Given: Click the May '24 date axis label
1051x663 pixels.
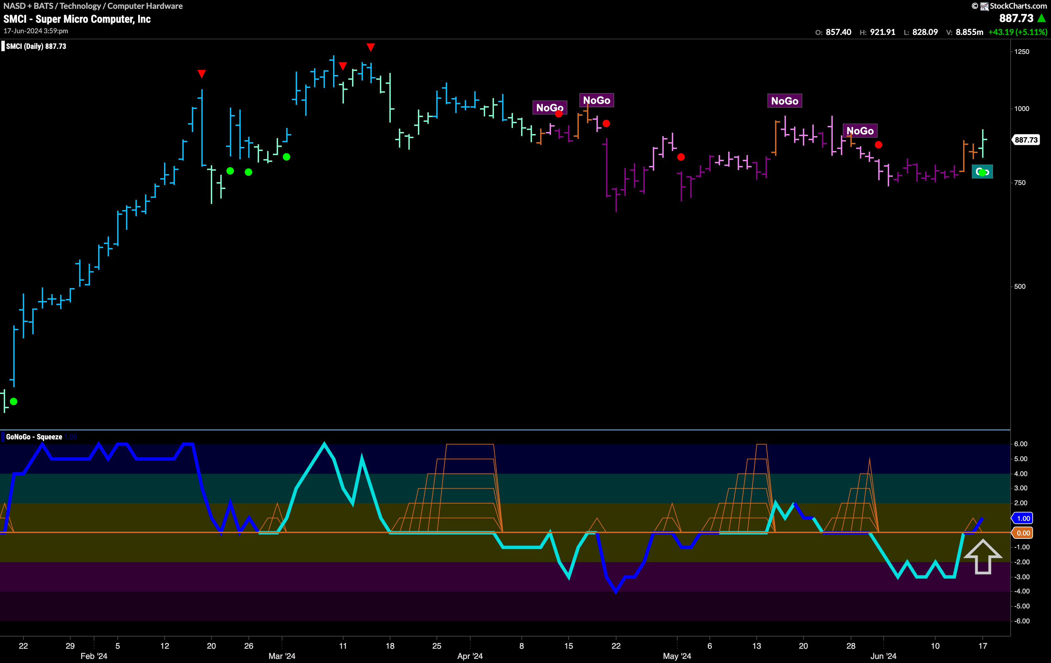Looking at the screenshot, I should (677, 656).
